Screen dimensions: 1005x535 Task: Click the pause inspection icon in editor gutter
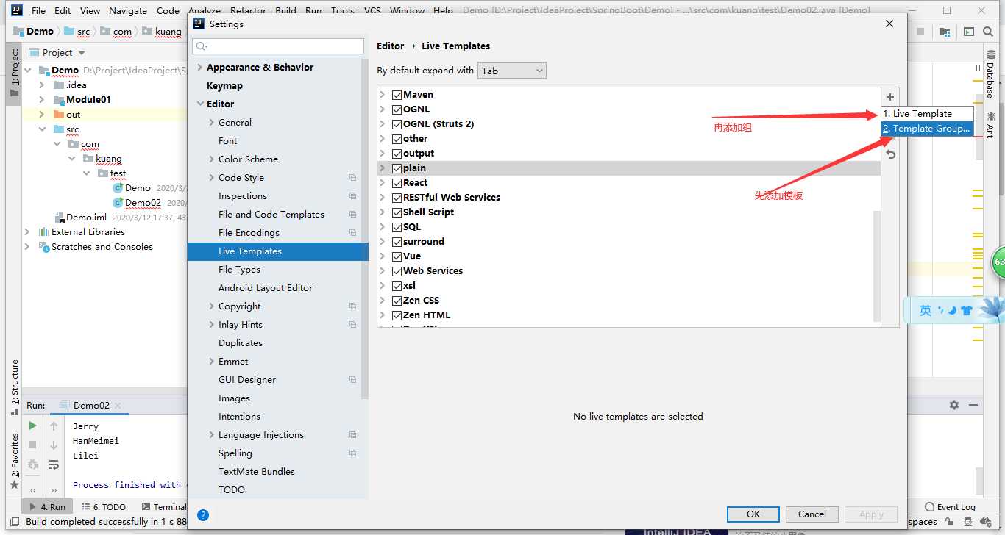978,68
